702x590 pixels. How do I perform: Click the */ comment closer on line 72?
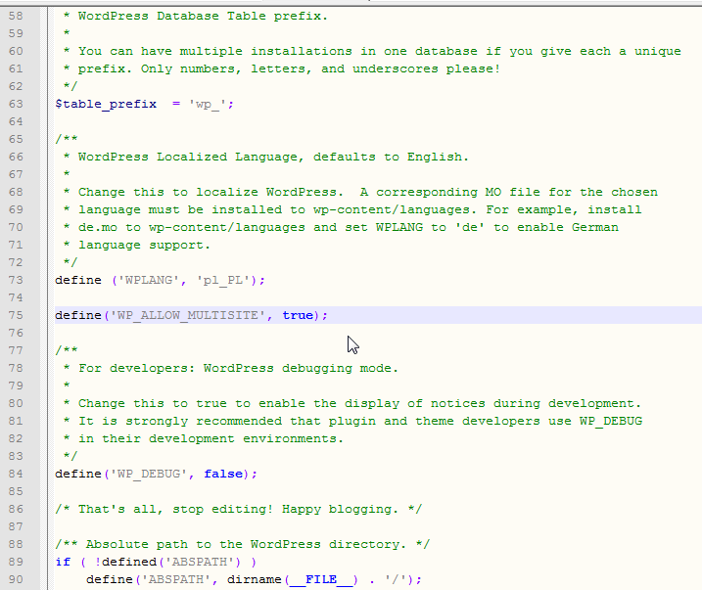(70, 262)
